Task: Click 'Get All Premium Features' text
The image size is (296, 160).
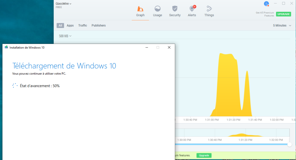Action: coord(265,14)
